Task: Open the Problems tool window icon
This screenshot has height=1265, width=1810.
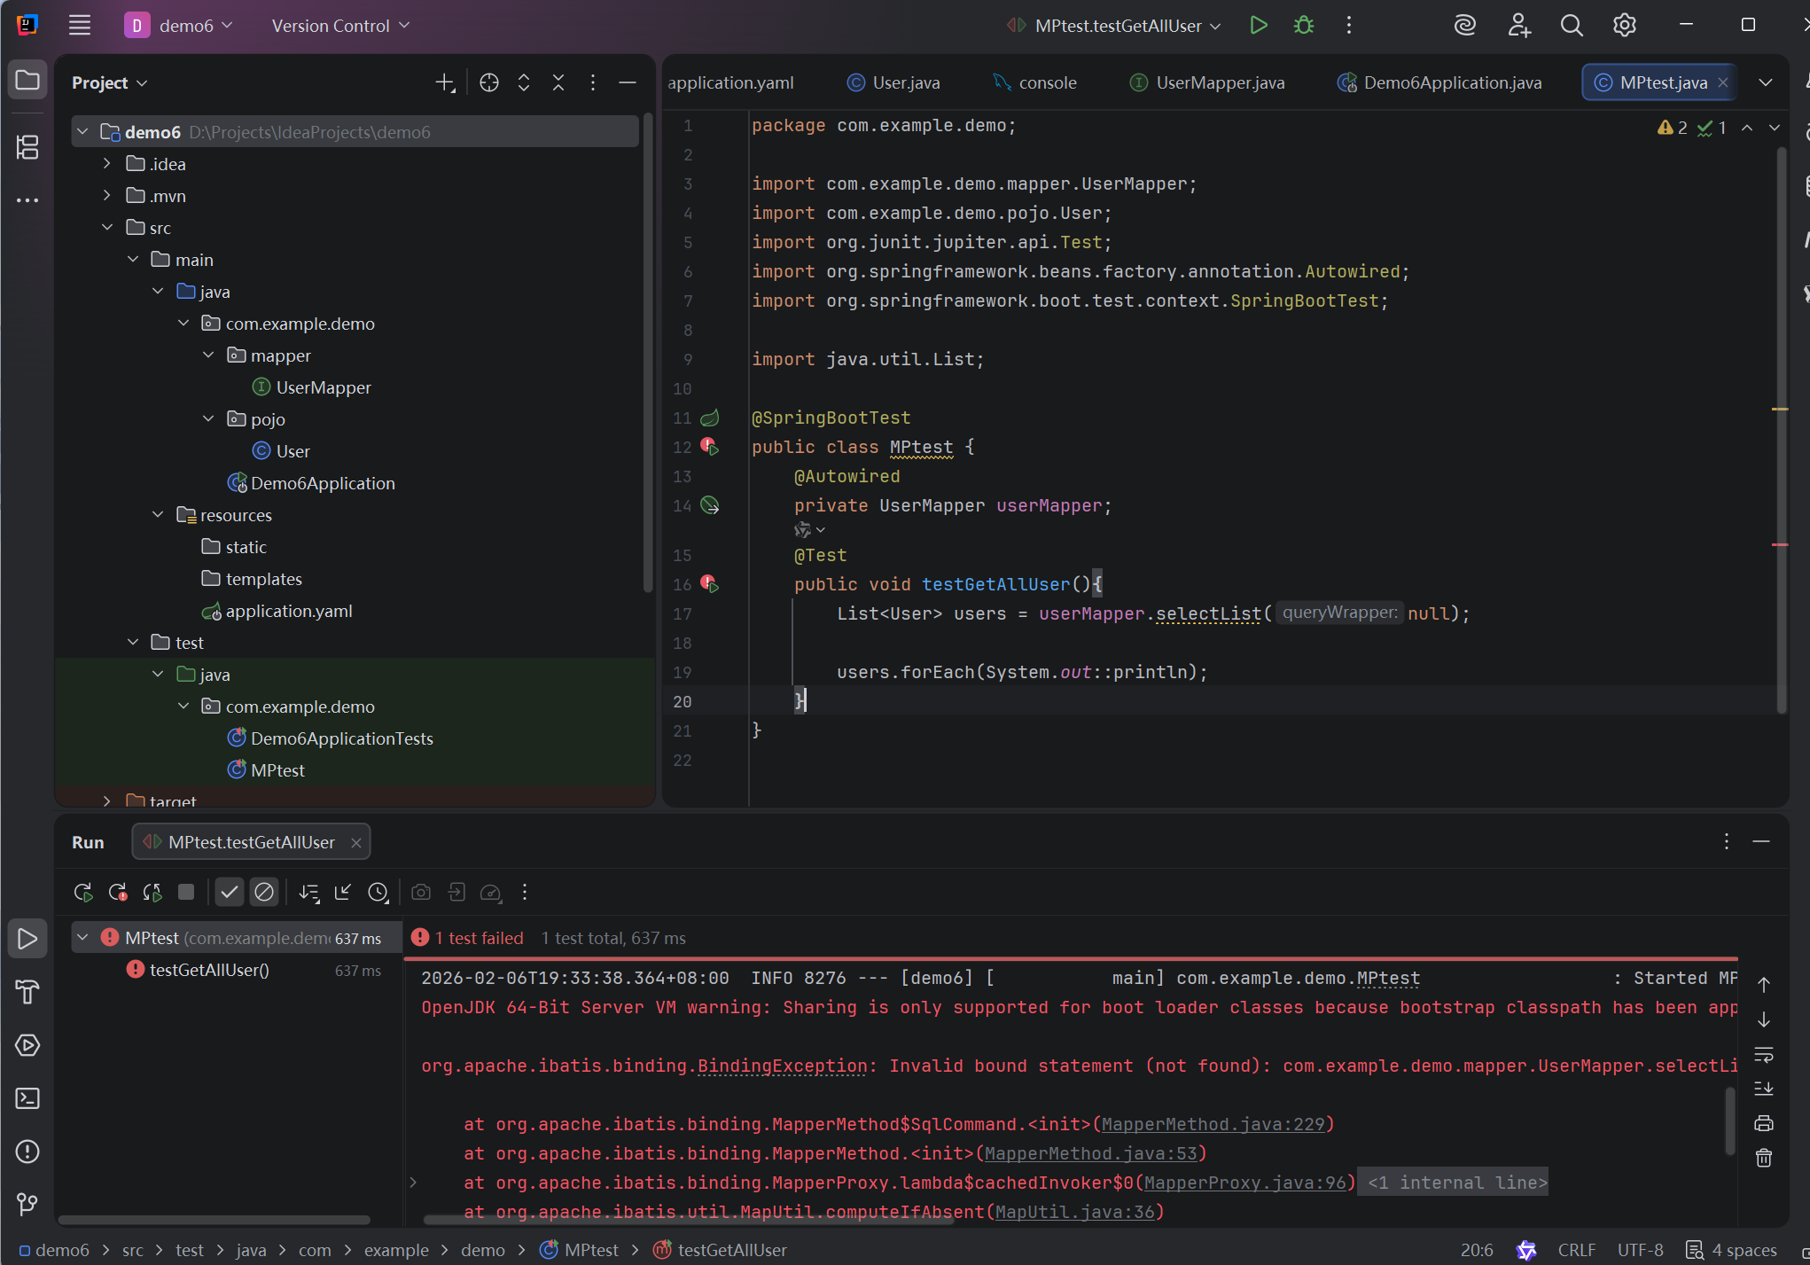Action: pyautogui.click(x=27, y=1152)
